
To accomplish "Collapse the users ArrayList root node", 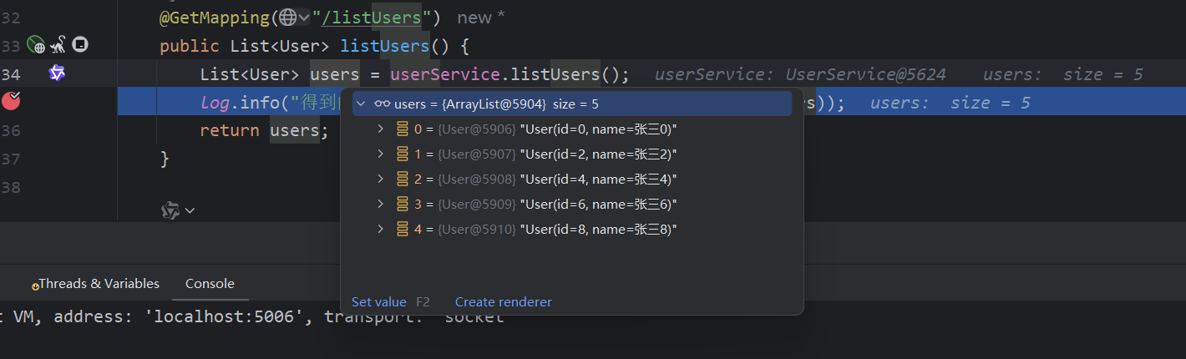I will 361,104.
